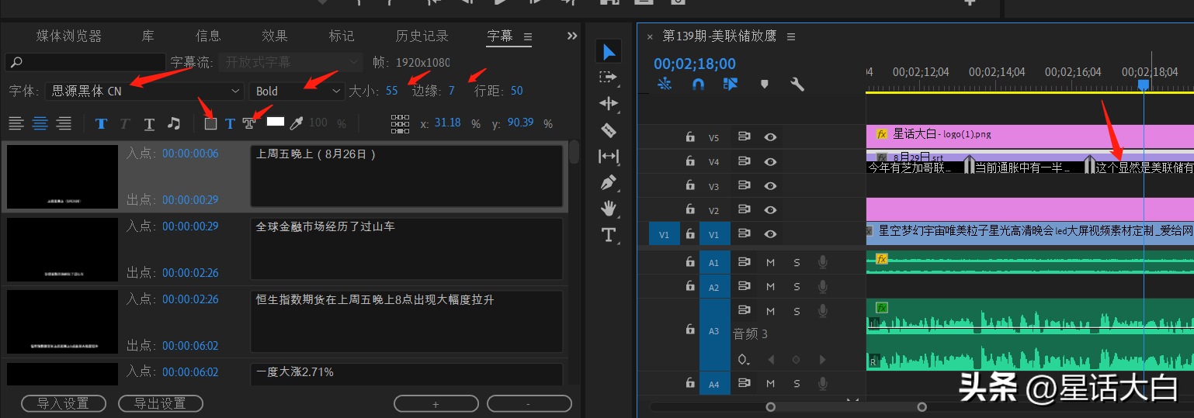
Task: Open the 思源黑体 CN font dropdown
Action: pyautogui.click(x=144, y=91)
